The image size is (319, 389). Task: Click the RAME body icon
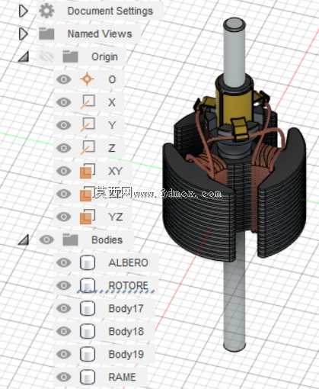coord(88,377)
